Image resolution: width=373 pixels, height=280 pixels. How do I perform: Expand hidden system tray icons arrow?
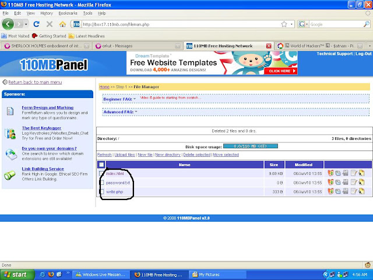tap(325, 275)
